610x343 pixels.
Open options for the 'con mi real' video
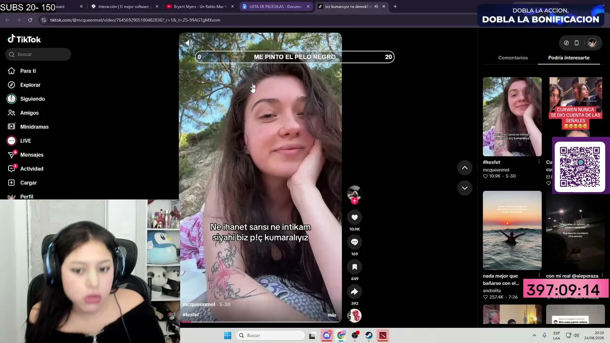pos(602,276)
